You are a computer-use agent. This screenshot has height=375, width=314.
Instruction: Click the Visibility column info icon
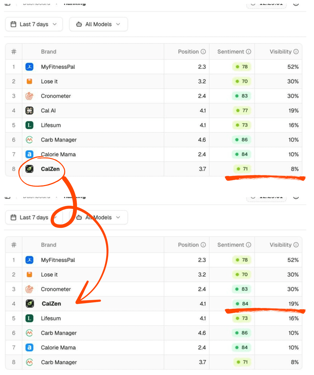pos(296,52)
